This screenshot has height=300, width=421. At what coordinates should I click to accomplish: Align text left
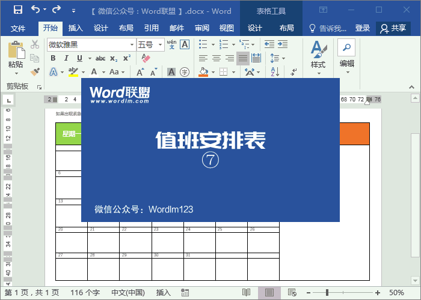[x=203, y=58]
